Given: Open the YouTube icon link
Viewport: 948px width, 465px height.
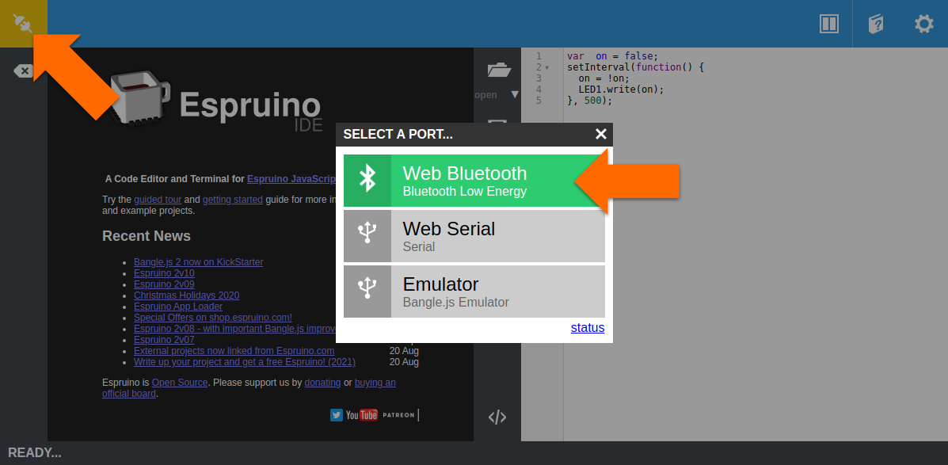Looking at the screenshot, I should tap(362, 415).
